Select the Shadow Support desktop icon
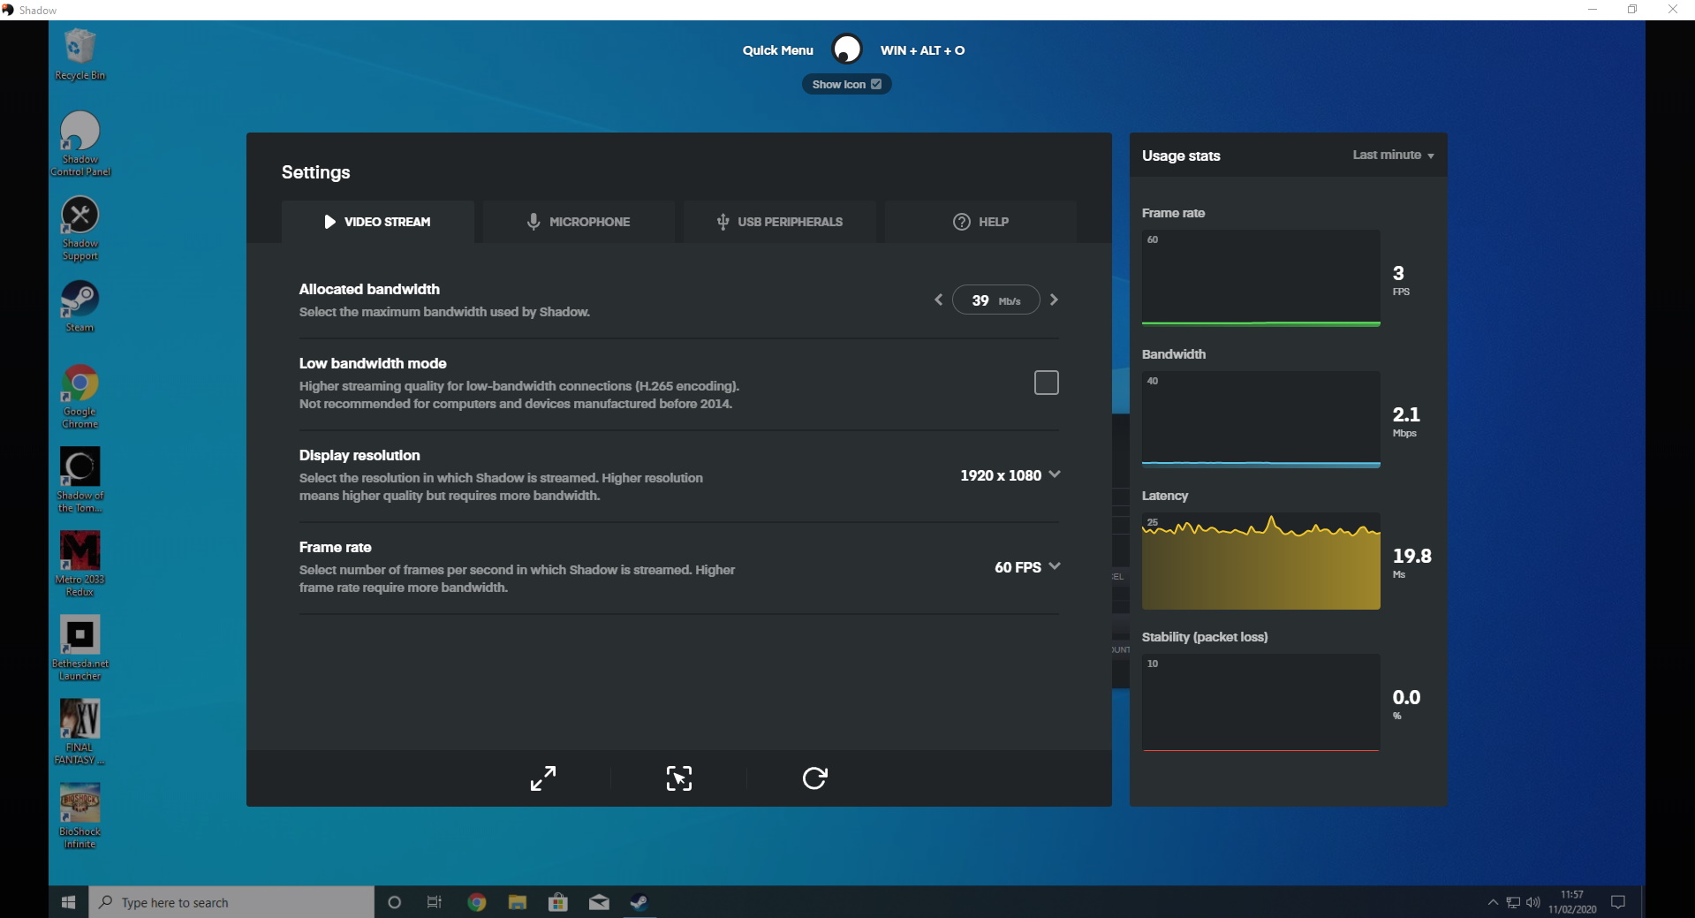Viewport: 1695px width, 918px height. 79,228
